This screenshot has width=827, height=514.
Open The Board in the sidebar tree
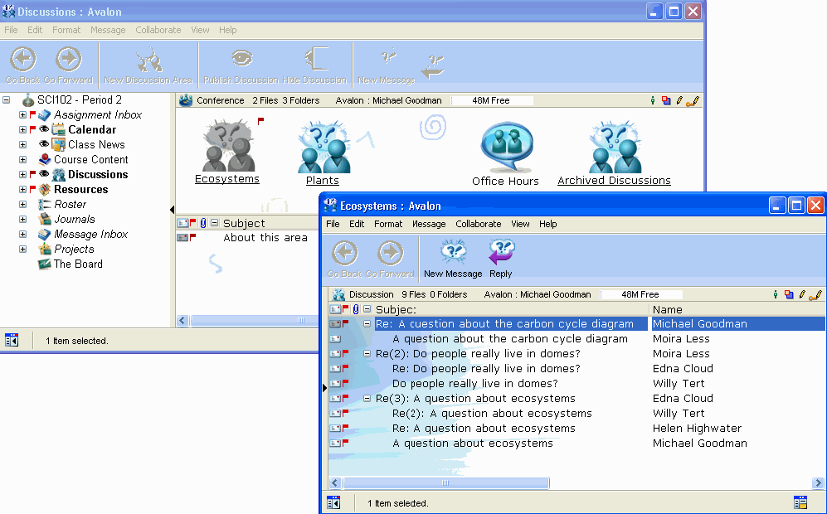point(78,264)
